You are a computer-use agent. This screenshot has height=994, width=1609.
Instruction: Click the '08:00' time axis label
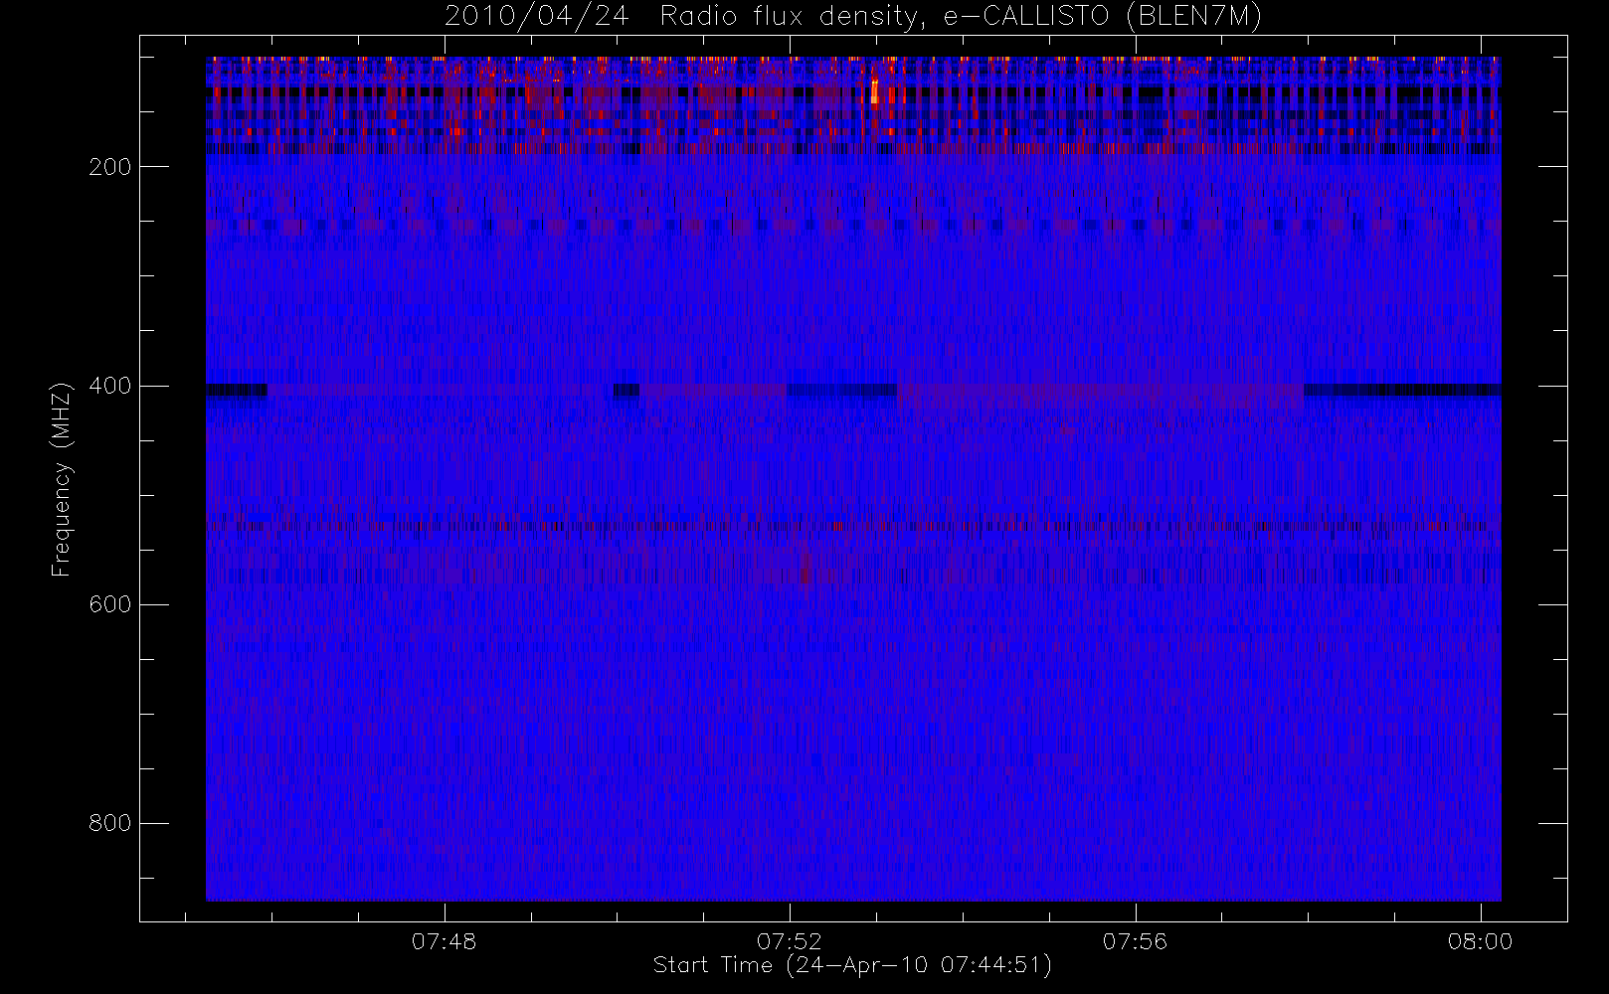click(1480, 941)
